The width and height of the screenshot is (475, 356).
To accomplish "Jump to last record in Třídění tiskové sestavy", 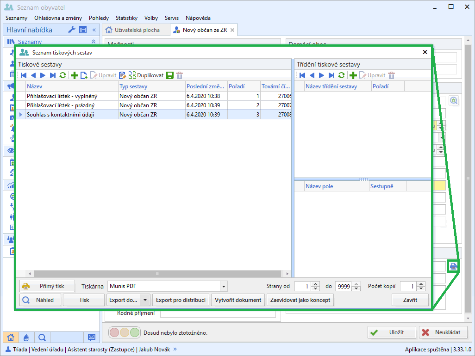I will 331,75.
